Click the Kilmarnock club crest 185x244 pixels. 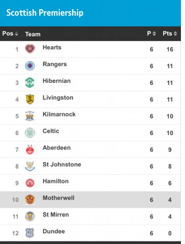[30, 116]
